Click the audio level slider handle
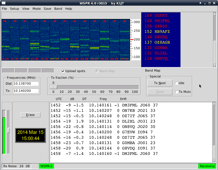 [x=9, y=130]
